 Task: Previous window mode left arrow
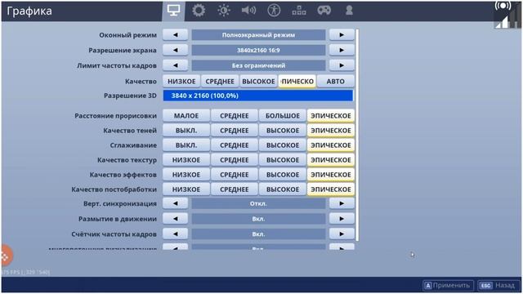(x=176, y=35)
